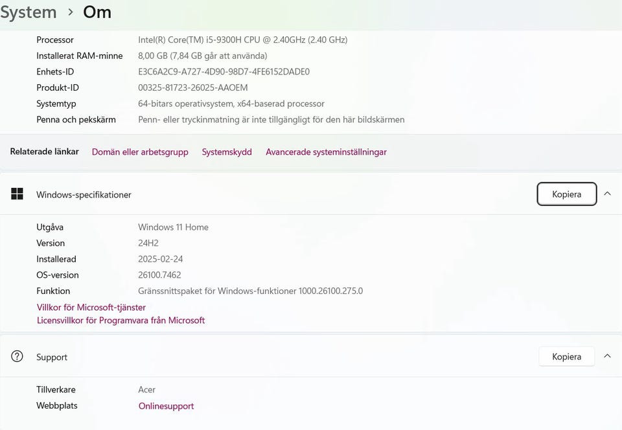Select the Enhets-ID value E3C6A2C9

tap(224, 72)
